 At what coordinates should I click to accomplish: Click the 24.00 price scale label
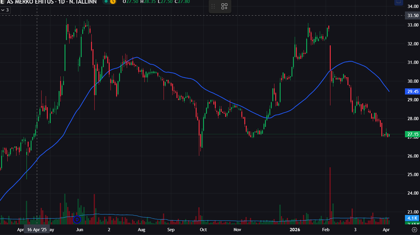pyautogui.click(x=413, y=193)
